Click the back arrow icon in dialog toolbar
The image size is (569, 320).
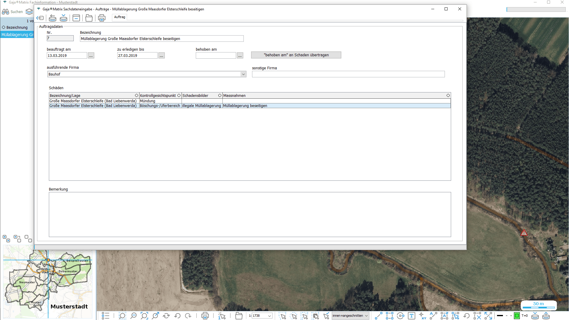(40, 18)
